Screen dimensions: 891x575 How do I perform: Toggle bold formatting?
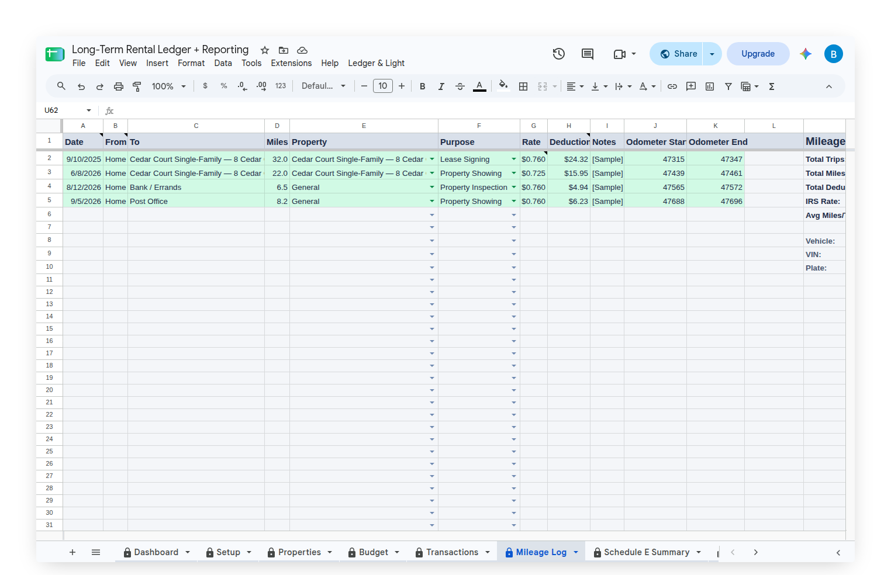423,86
